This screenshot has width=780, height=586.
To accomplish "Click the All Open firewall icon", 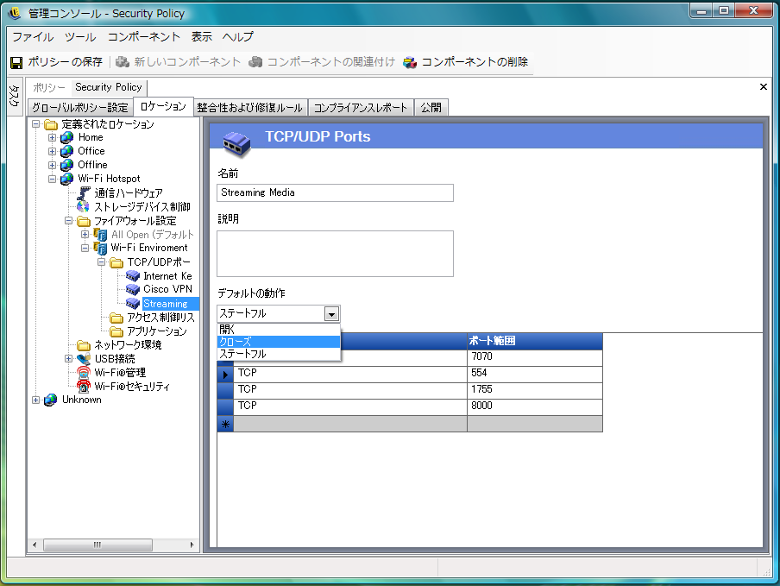I will pyautogui.click(x=100, y=234).
